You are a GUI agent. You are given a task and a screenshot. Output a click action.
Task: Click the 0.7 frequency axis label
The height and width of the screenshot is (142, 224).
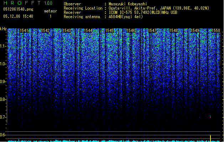(3, 117)
